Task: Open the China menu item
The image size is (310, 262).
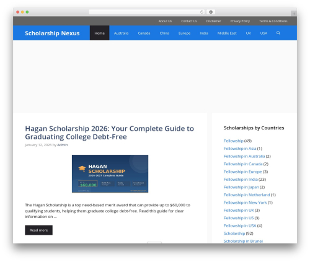Action: (x=164, y=33)
